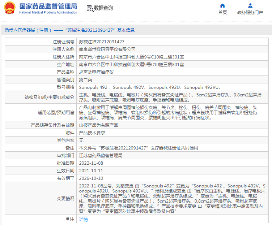Click 第二类 management category value
Image resolution: width=272 pixels, height=225 pixels.
(85, 80)
